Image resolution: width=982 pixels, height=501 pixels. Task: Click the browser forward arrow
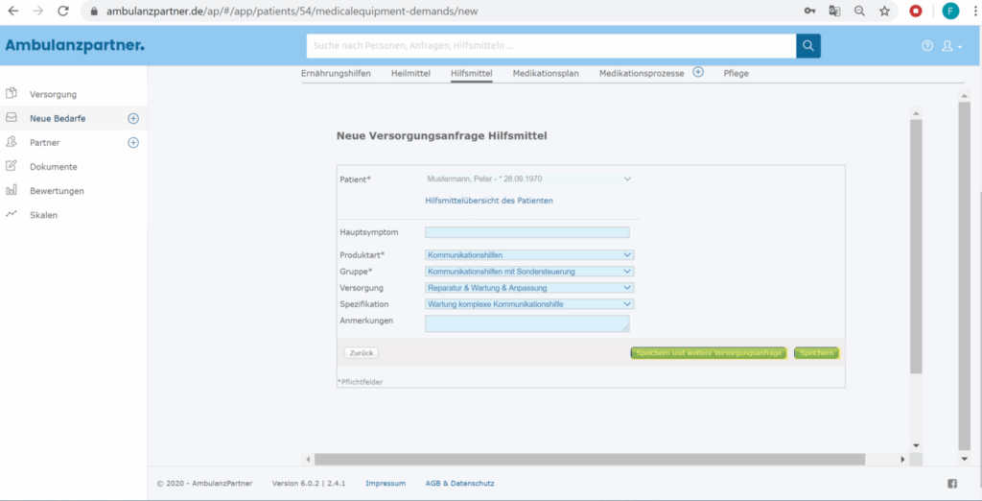(x=37, y=12)
